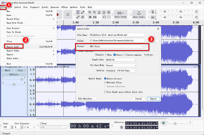Mute the Flightless Bird track
The width and height of the screenshot is (204, 135).
[7, 70]
